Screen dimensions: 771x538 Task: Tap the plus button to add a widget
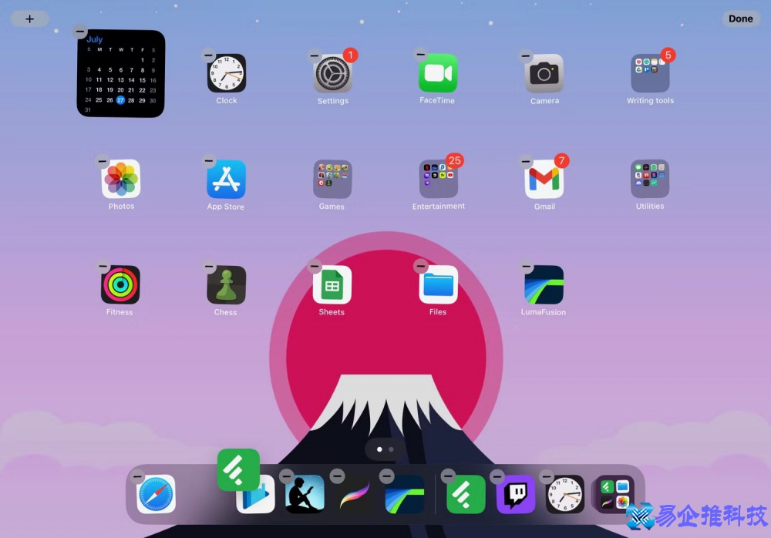[x=29, y=18]
